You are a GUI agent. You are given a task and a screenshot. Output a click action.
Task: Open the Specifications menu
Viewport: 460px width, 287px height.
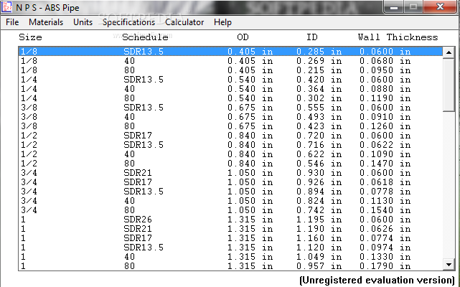coord(128,22)
